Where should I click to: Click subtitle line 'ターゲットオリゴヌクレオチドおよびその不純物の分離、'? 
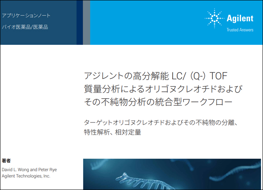coord(161,122)
